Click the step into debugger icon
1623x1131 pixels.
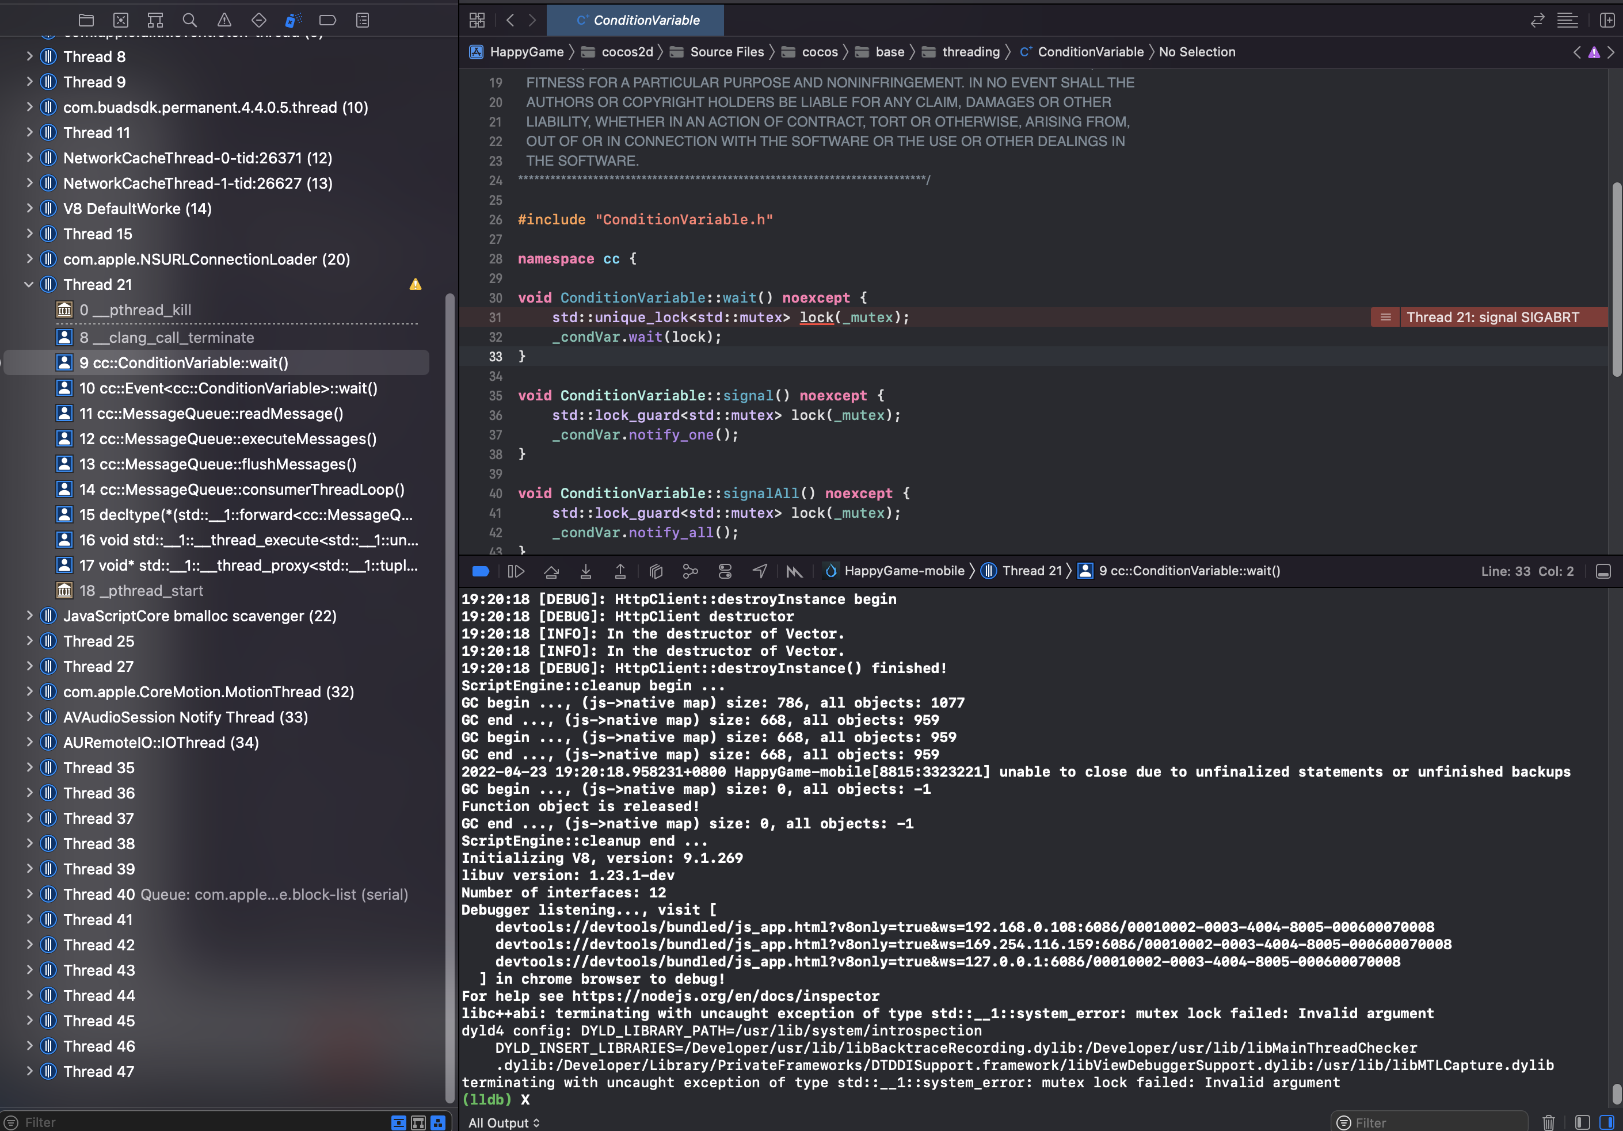[585, 571]
